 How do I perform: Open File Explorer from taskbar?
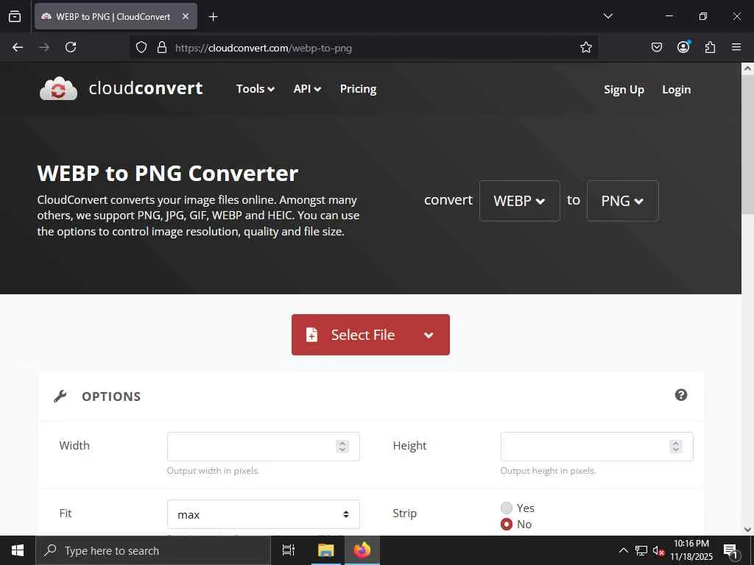(325, 550)
